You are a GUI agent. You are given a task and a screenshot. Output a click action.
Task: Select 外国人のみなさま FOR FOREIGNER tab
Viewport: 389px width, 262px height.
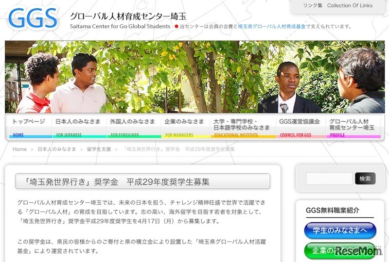click(x=134, y=128)
